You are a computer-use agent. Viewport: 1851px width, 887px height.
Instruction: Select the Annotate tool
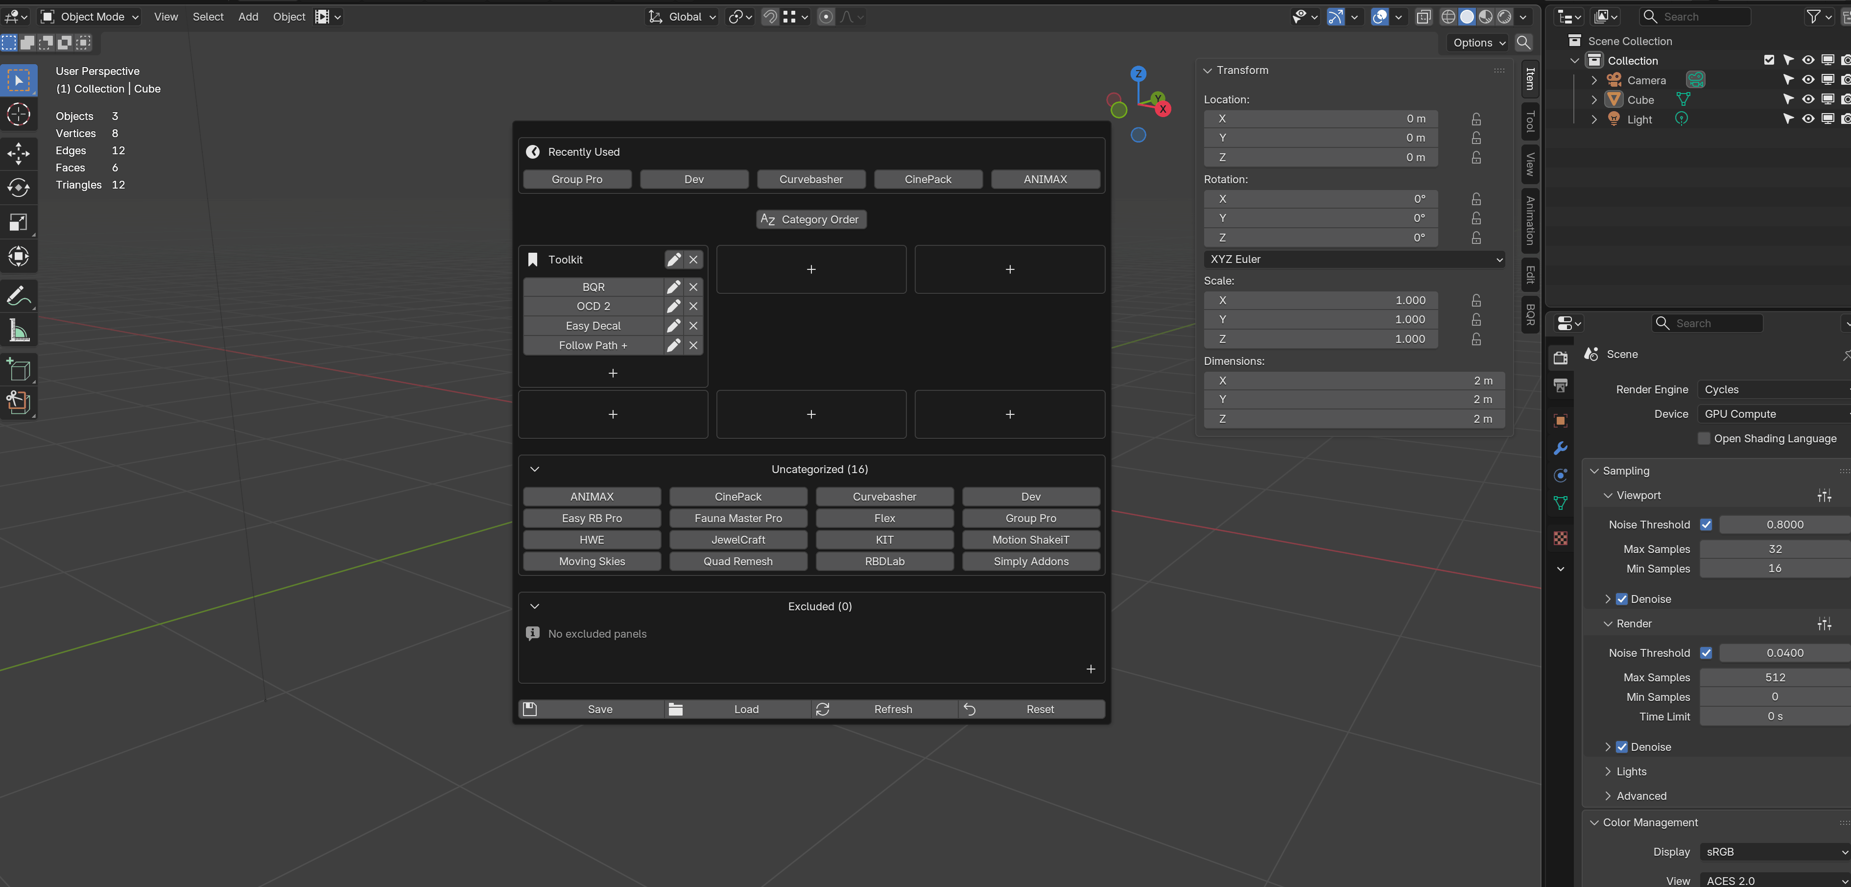pyautogui.click(x=19, y=295)
